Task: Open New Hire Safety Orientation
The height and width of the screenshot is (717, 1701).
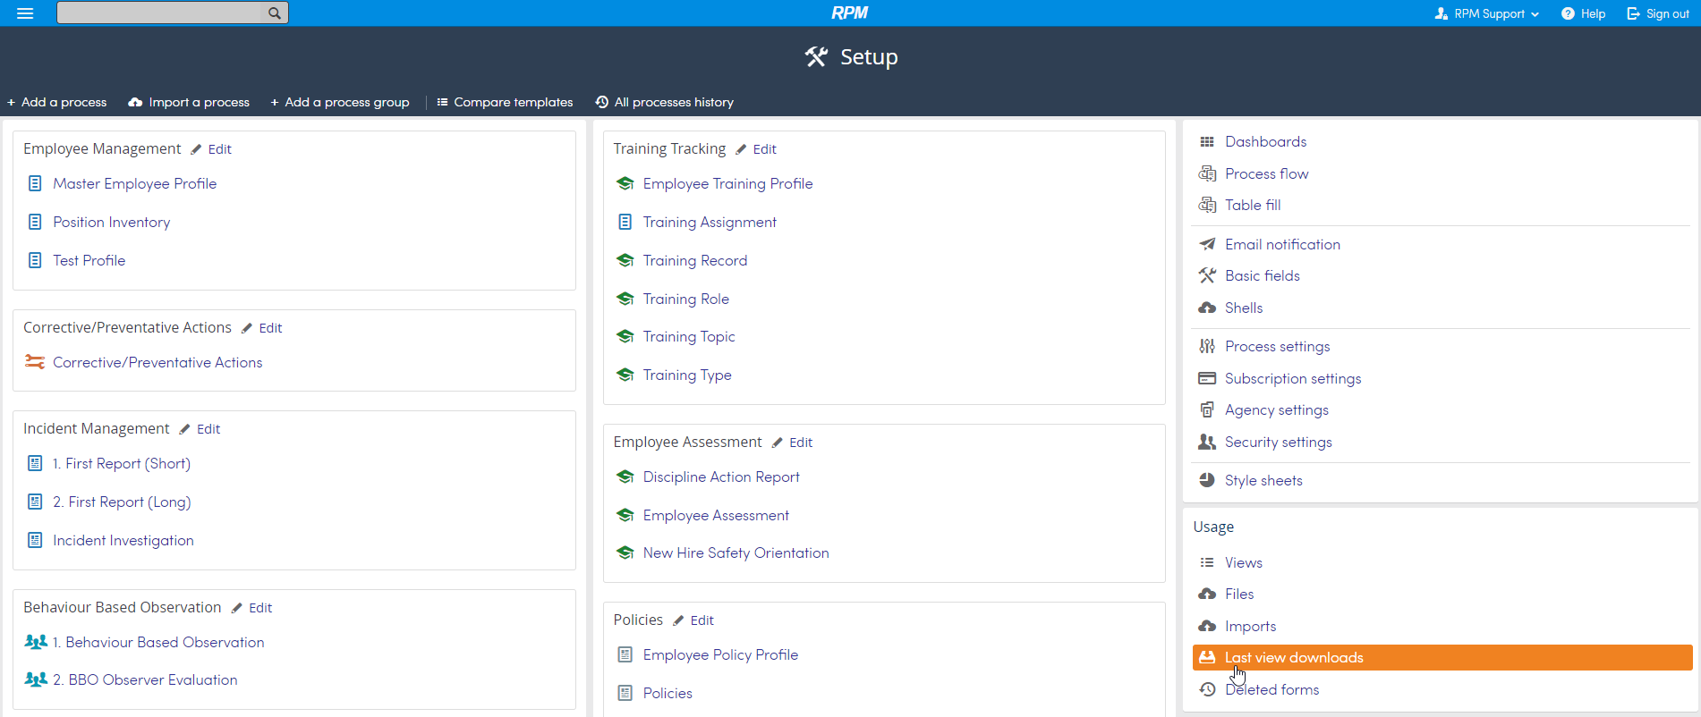Action: click(736, 553)
